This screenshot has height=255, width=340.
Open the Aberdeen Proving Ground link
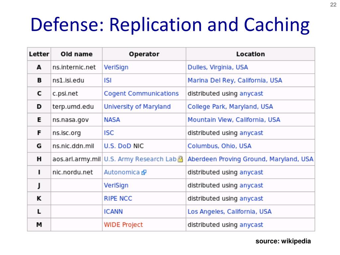[250, 159]
